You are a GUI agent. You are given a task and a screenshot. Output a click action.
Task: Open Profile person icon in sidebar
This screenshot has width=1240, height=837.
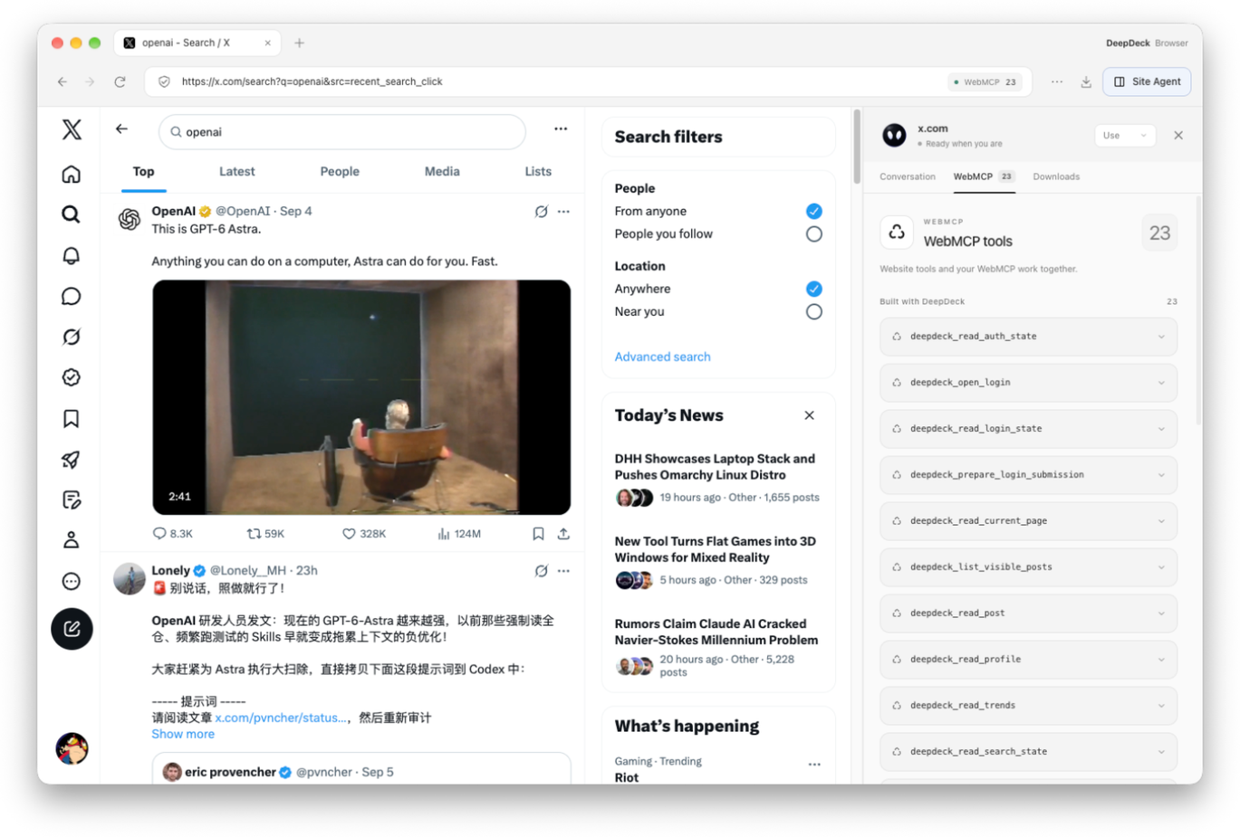click(x=72, y=540)
